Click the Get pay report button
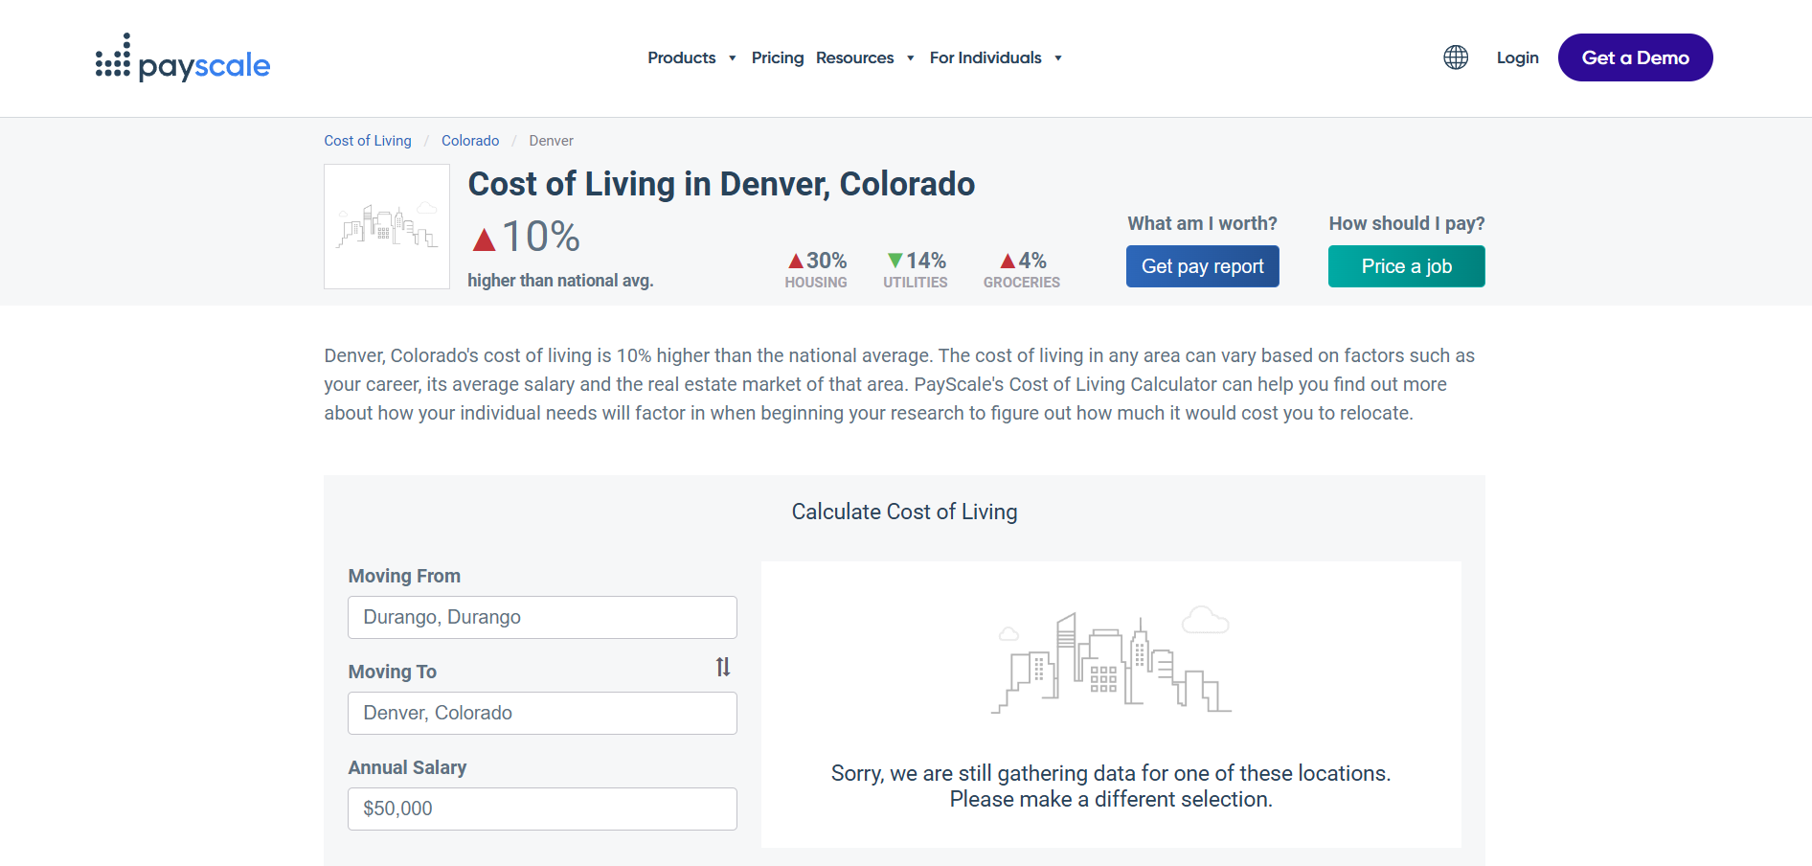The height and width of the screenshot is (866, 1812). pos(1202,266)
